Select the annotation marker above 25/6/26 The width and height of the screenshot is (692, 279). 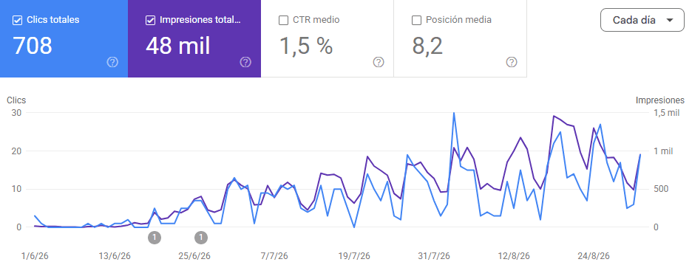tap(201, 238)
